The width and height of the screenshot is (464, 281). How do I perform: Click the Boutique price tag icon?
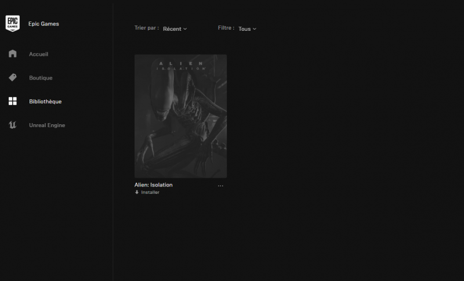click(12, 77)
